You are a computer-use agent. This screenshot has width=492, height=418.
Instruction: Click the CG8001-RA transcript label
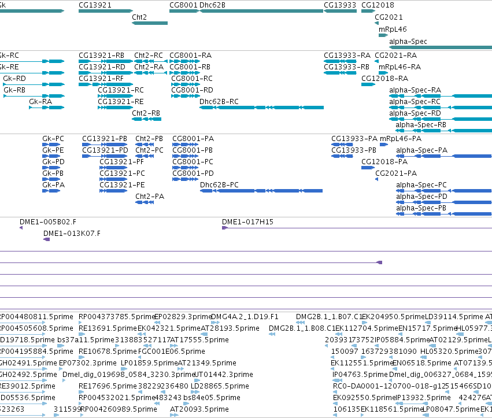click(190, 56)
